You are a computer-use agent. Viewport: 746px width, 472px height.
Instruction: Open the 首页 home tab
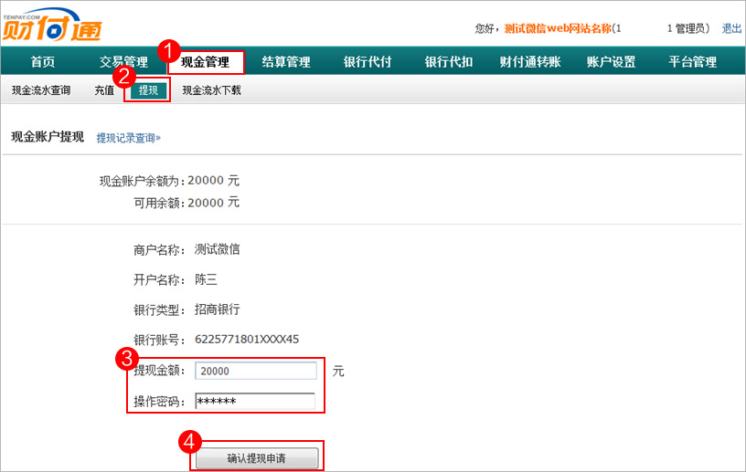click(42, 62)
